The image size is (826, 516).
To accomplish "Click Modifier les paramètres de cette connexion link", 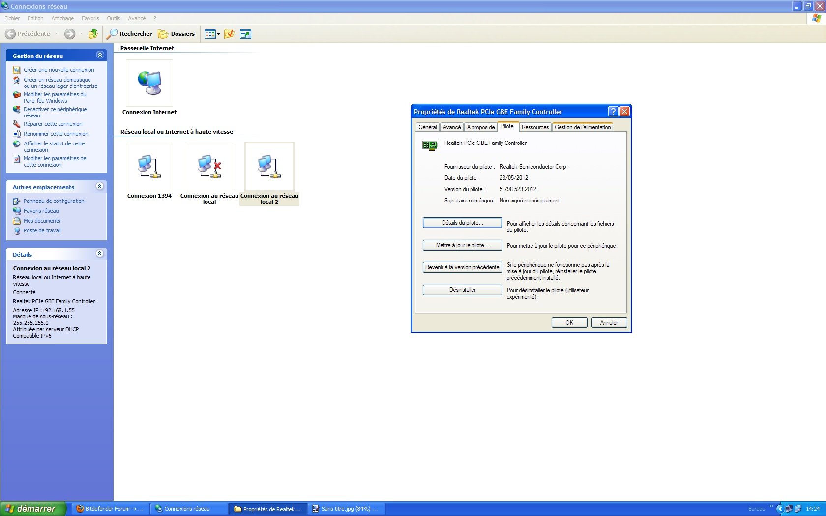I will tap(55, 162).
